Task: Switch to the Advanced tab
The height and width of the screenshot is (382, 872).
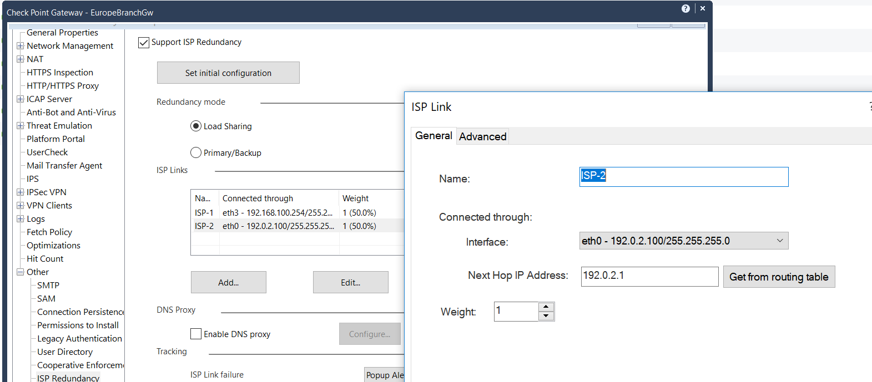Action: tap(482, 136)
